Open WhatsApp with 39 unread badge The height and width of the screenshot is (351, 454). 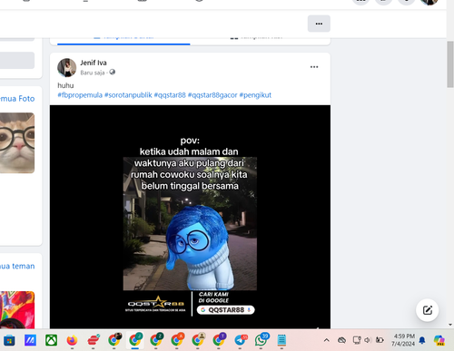click(x=262, y=340)
